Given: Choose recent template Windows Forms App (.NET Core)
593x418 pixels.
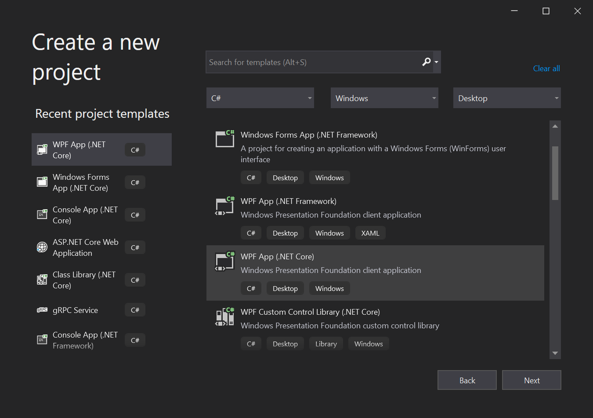Looking at the screenshot, I should pyautogui.click(x=101, y=182).
